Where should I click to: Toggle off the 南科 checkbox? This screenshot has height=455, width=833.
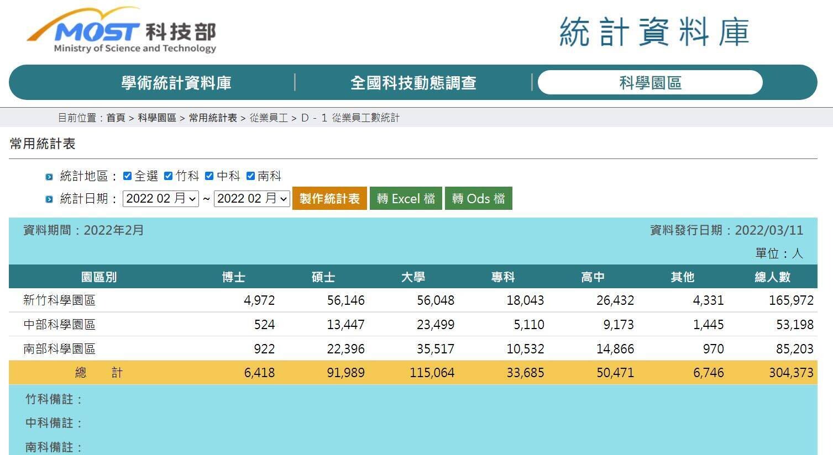[x=250, y=176]
